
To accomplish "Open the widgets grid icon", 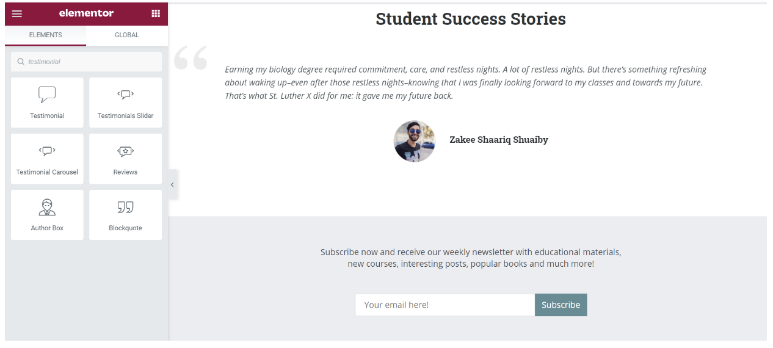I will tap(156, 13).
